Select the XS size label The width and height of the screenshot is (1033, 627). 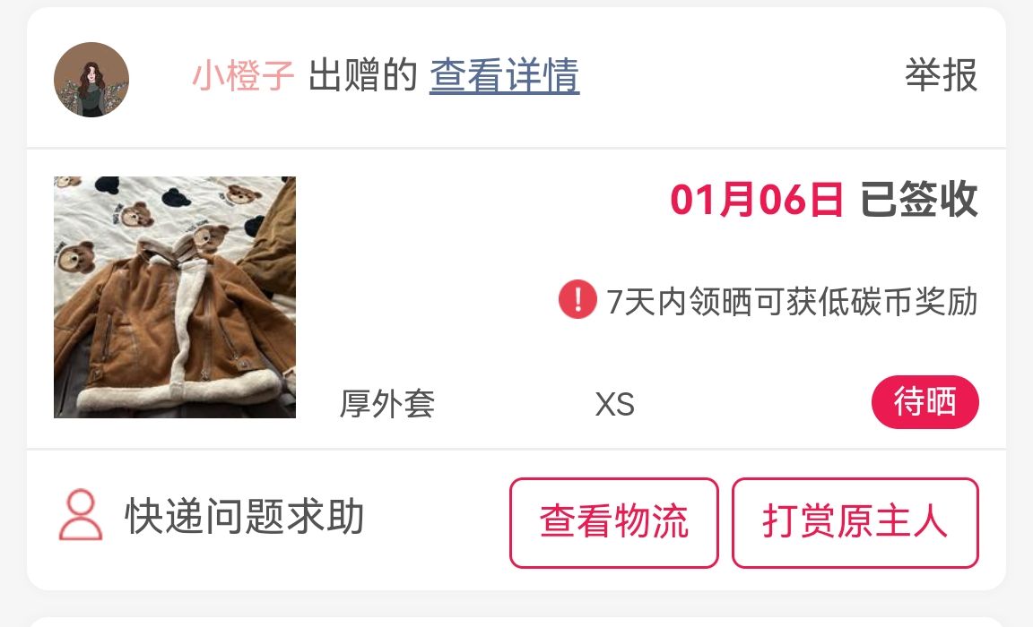pyautogui.click(x=614, y=405)
